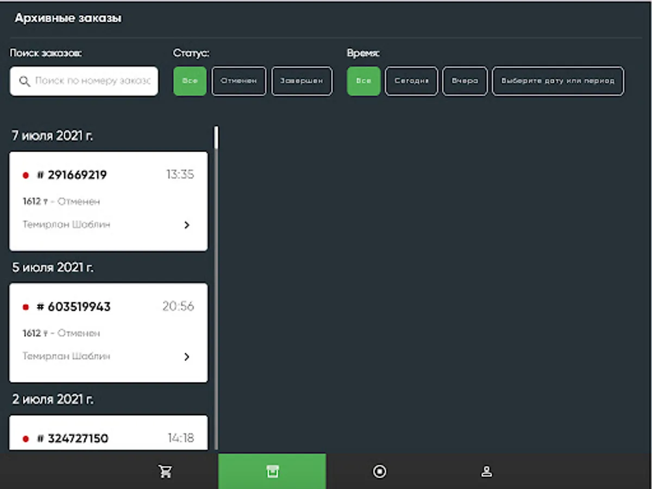The image size is (652, 489).
Task: Filter orders by status "Отменен"
Action: point(239,81)
